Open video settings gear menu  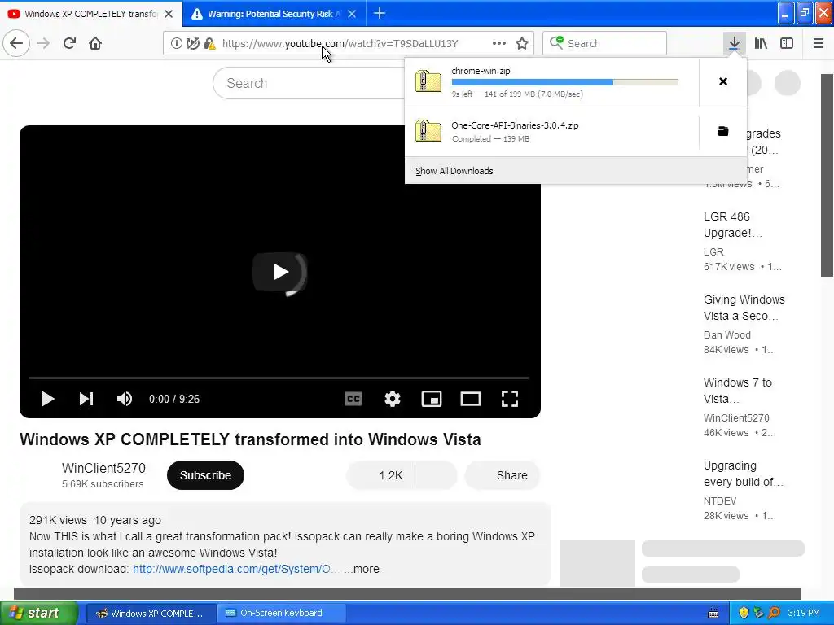pos(393,399)
